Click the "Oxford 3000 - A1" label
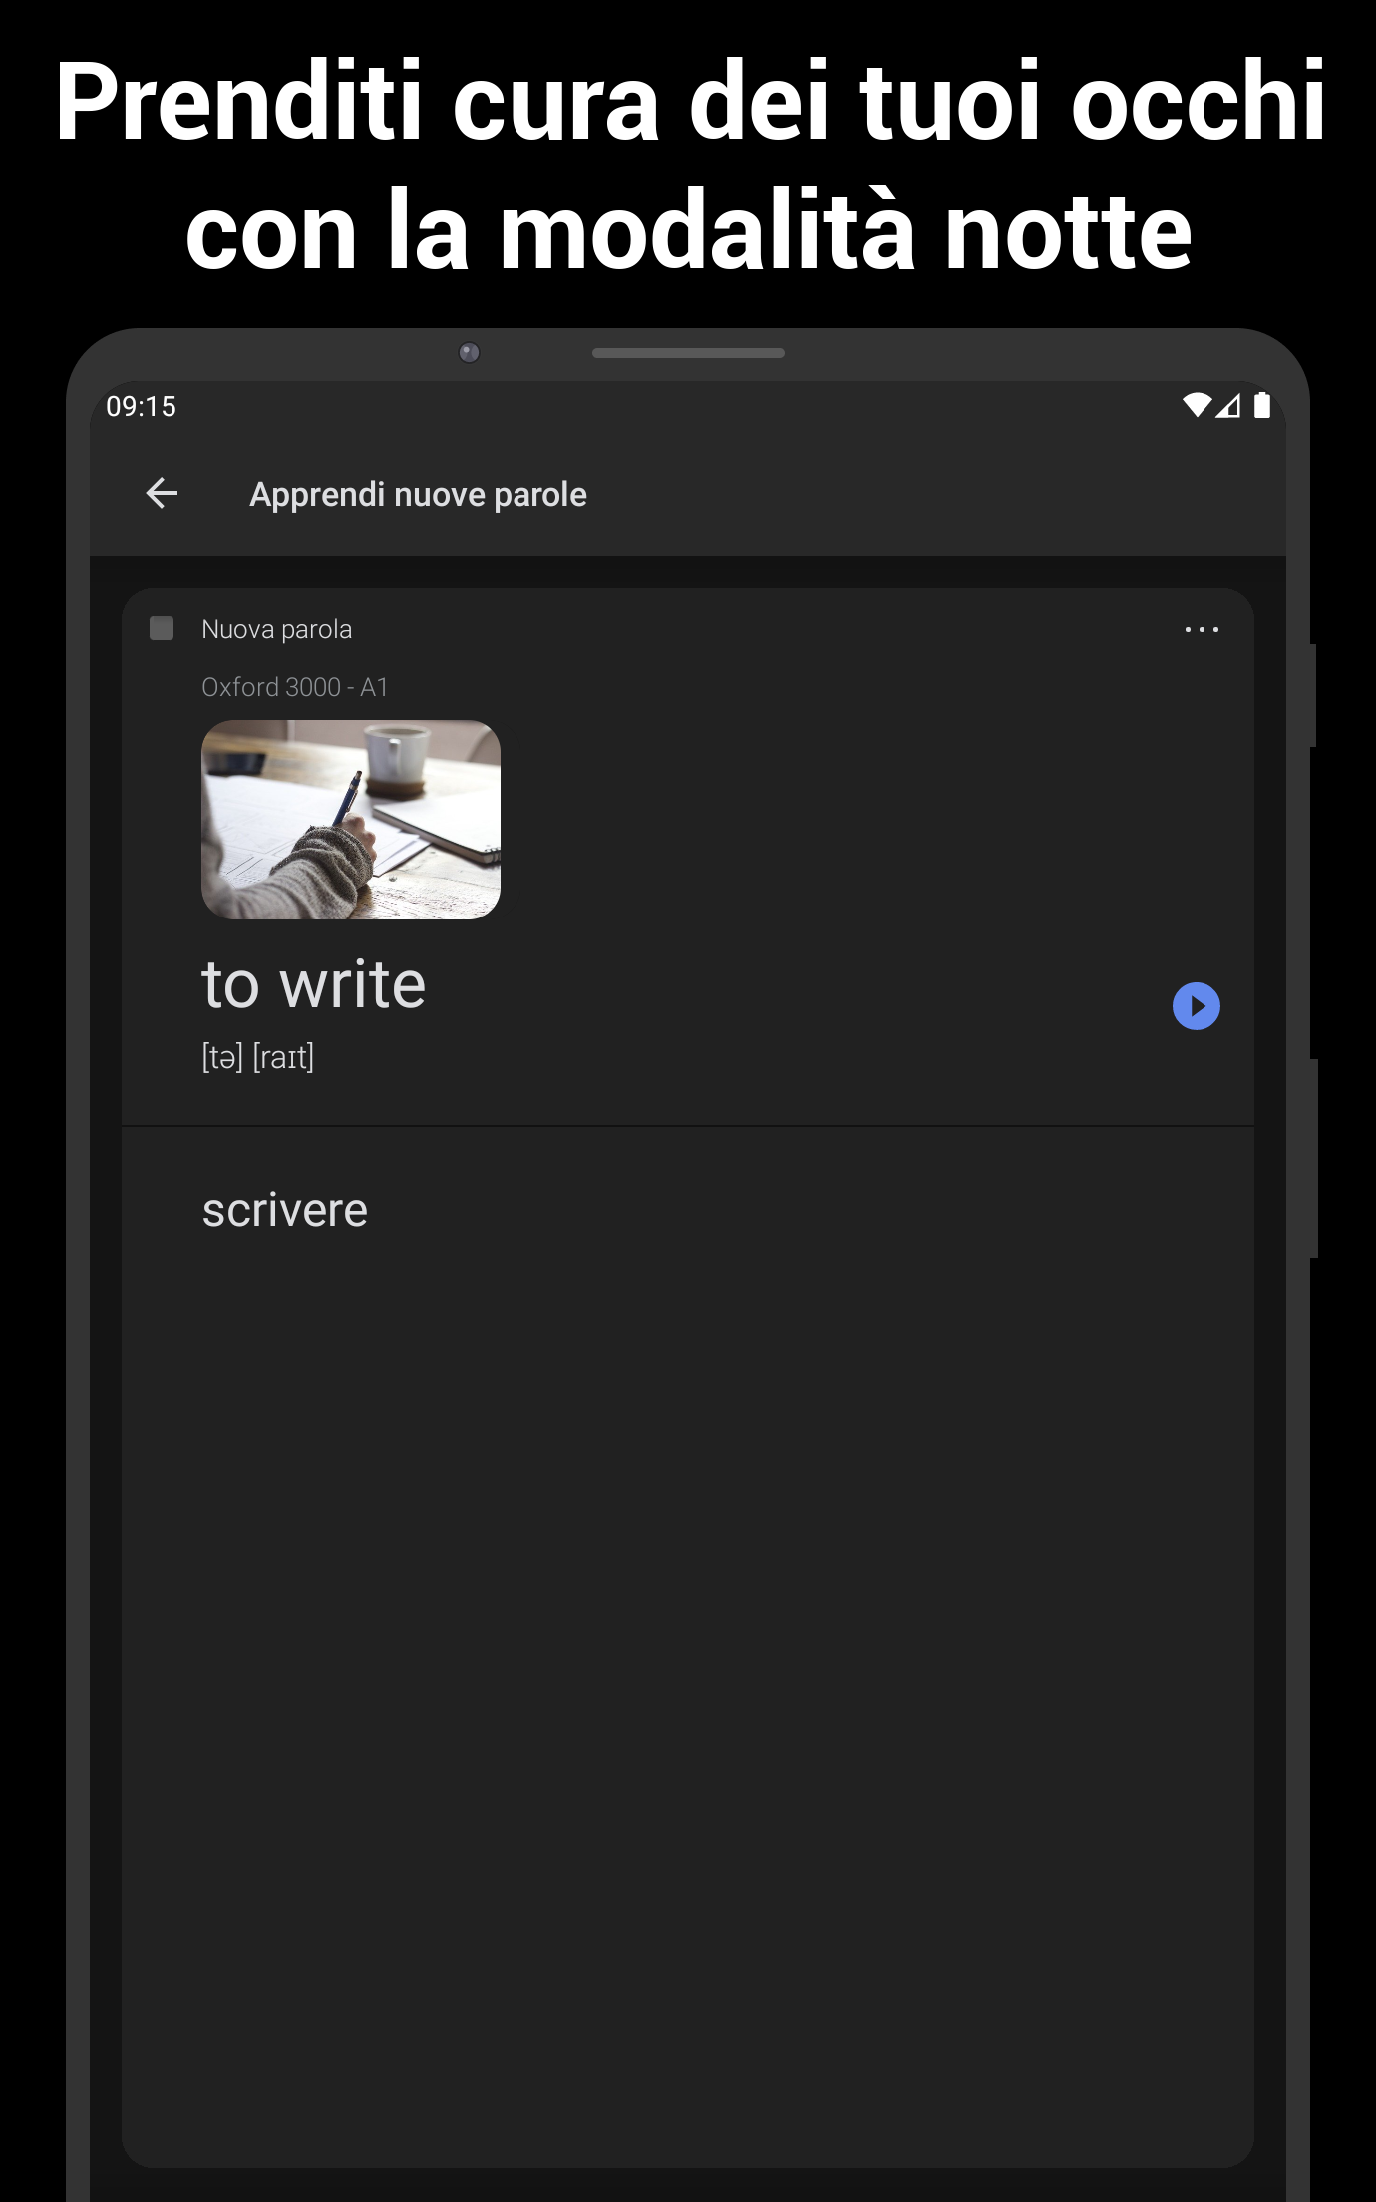 [295, 687]
